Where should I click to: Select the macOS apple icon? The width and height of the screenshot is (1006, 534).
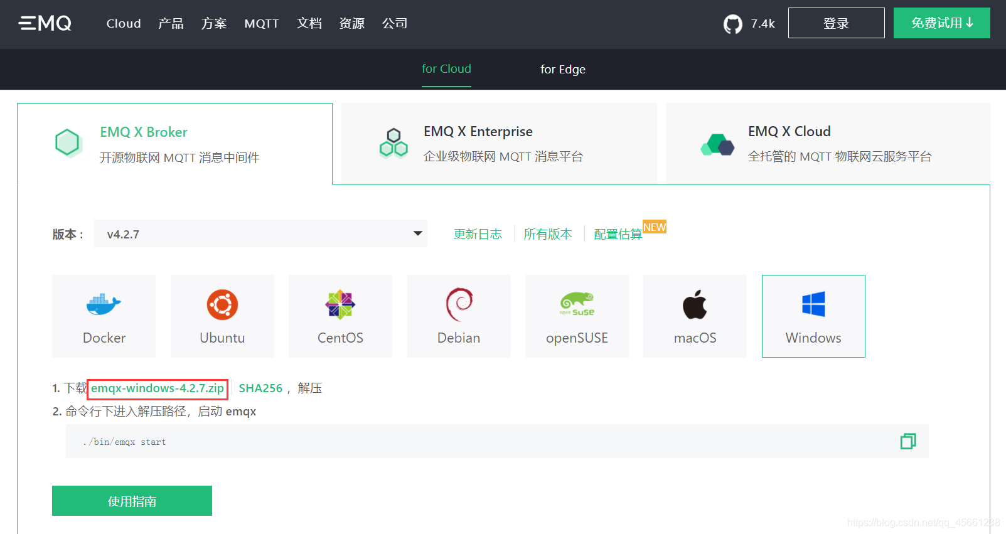[x=695, y=304]
